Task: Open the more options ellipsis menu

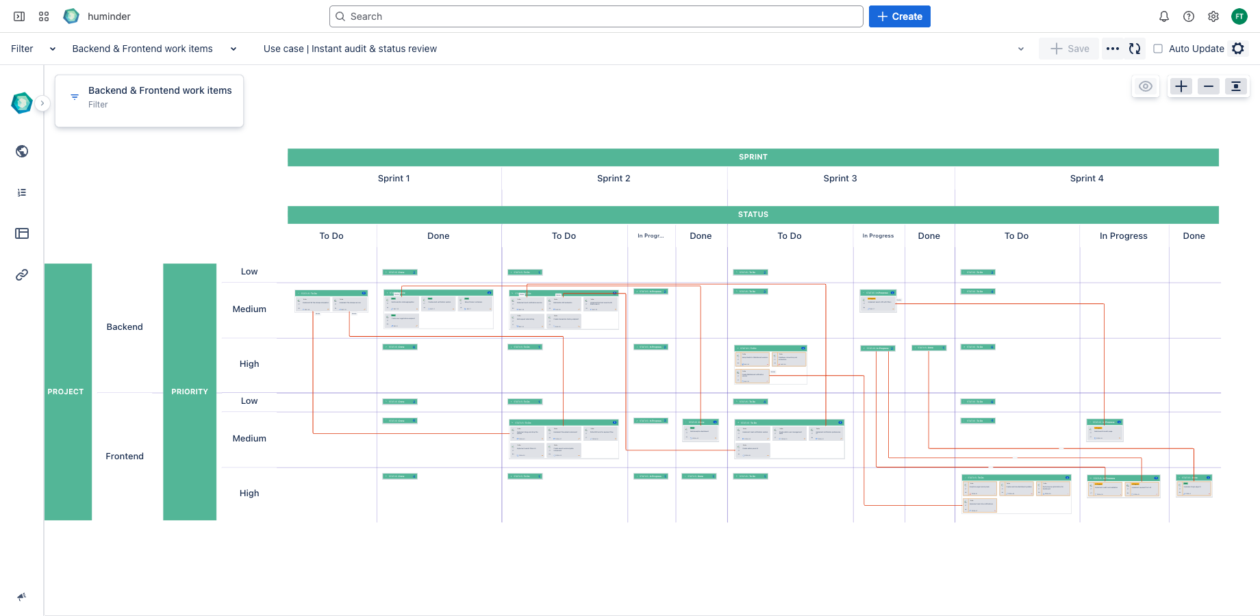Action: pos(1113,49)
